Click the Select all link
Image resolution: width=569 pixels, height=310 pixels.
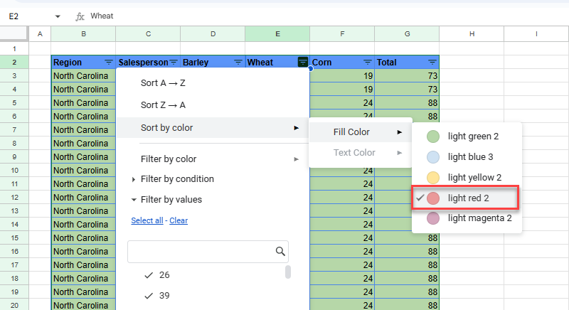[147, 220]
